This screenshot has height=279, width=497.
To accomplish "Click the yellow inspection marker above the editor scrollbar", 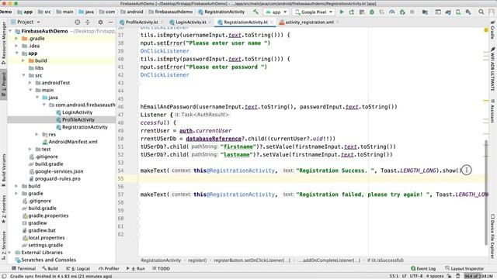I will (486, 30).
